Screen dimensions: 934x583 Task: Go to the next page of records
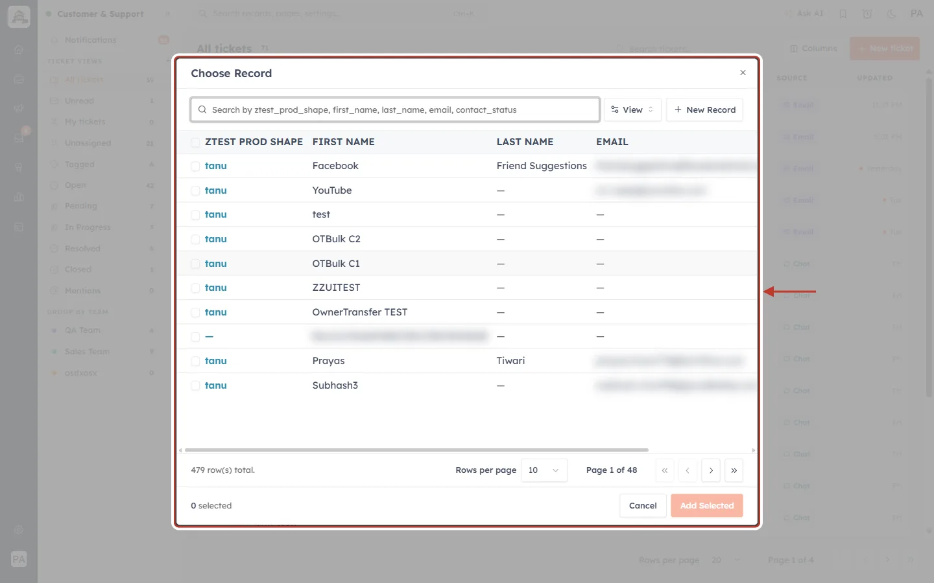[x=711, y=470]
